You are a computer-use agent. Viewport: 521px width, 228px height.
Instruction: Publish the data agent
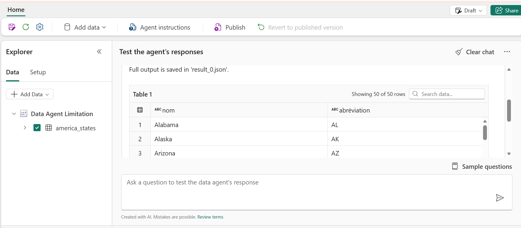[230, 27]
